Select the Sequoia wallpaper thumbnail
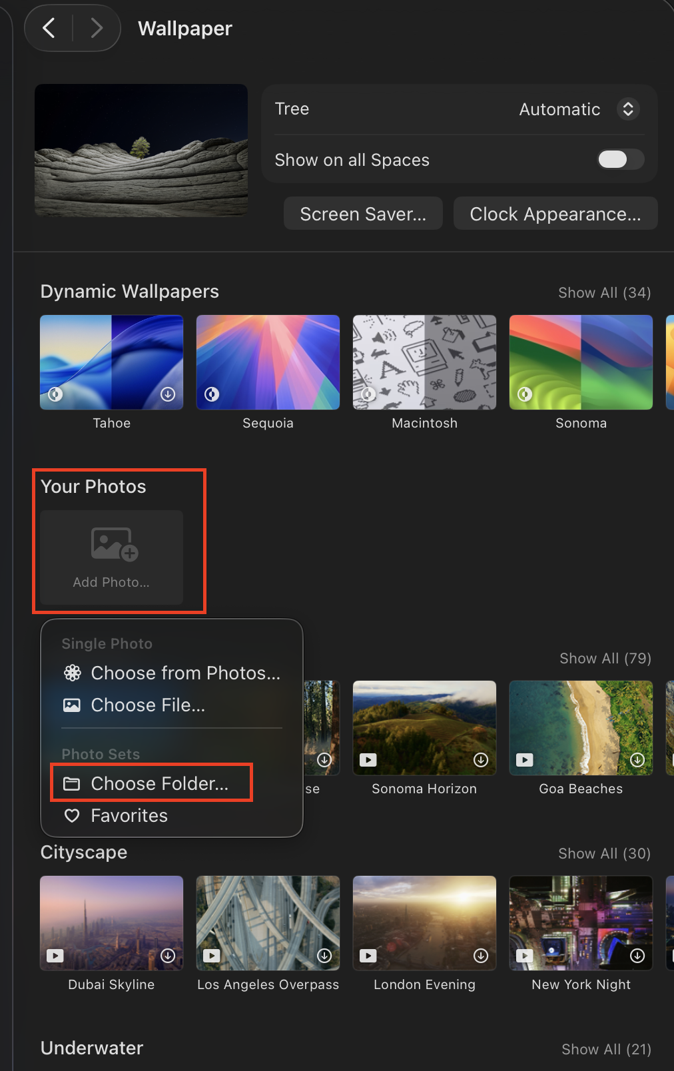 pyautogui.click(x=268, y=362)
